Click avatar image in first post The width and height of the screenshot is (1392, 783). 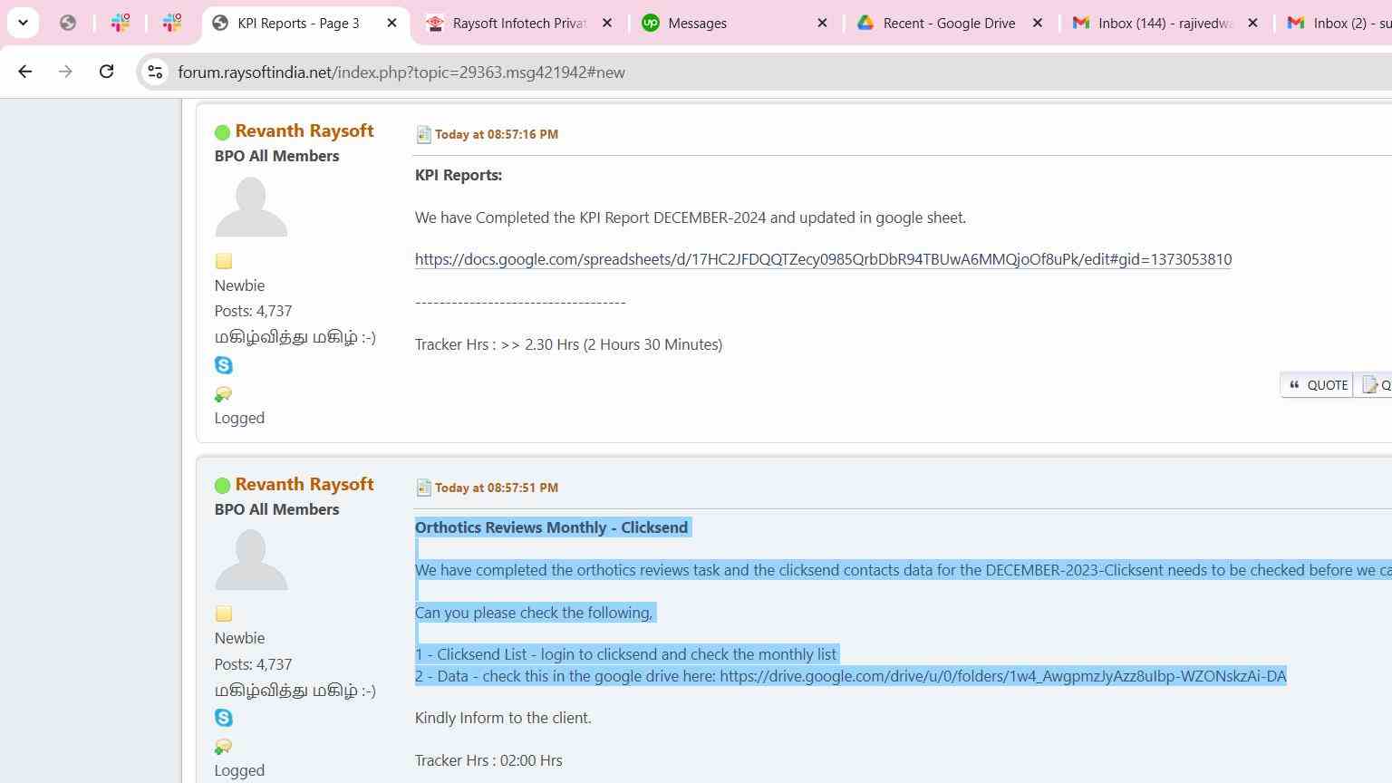pyautogui.click(x=251, y=207)
